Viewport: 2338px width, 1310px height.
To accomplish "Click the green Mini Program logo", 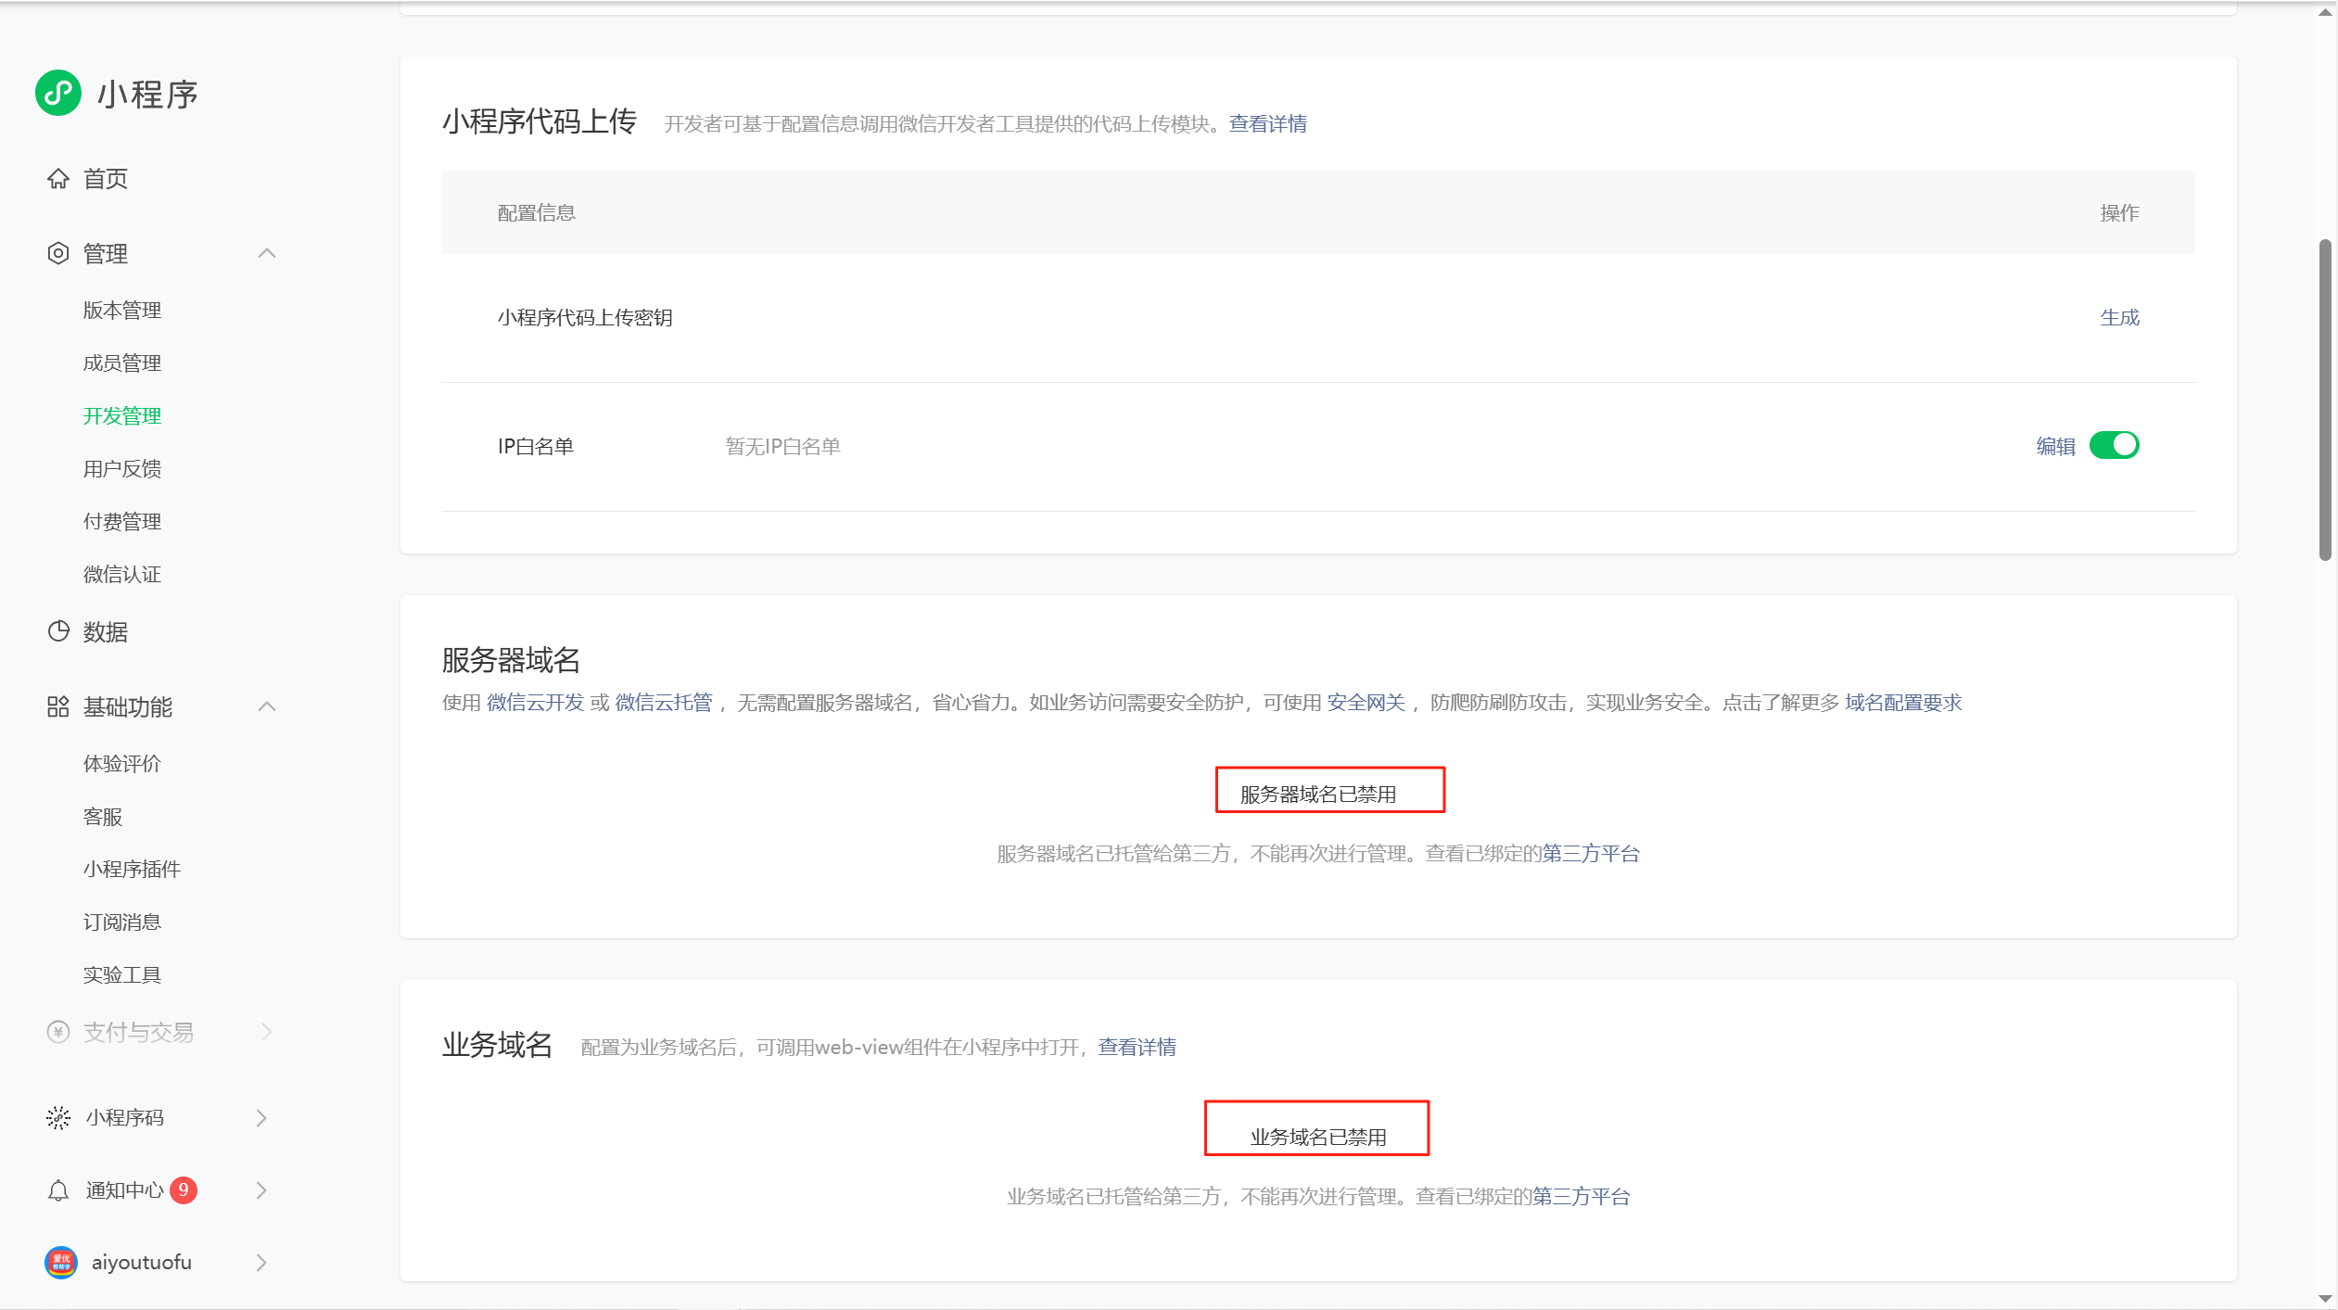I will click(58, 93).
